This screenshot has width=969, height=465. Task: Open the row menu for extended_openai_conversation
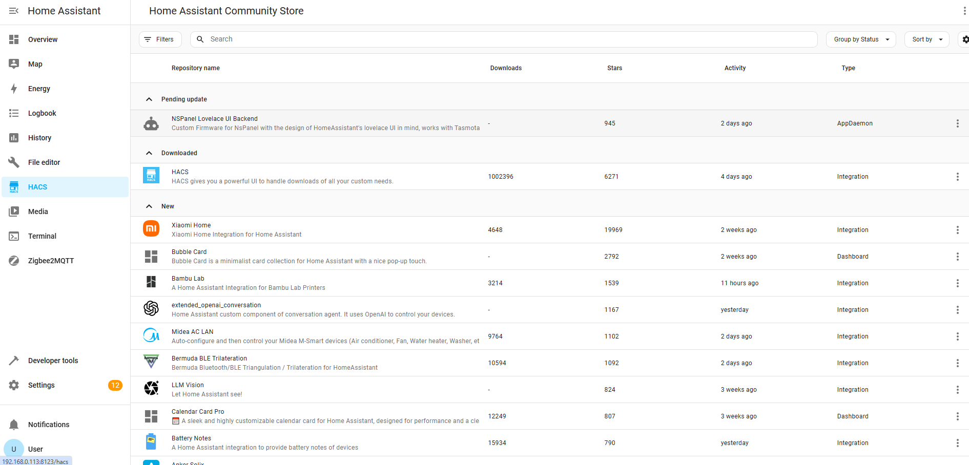[957, 310]
